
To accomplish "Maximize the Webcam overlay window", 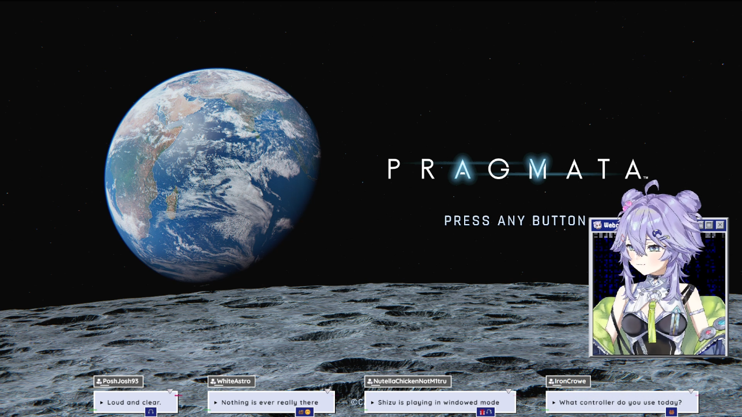I will coord(709,225).
